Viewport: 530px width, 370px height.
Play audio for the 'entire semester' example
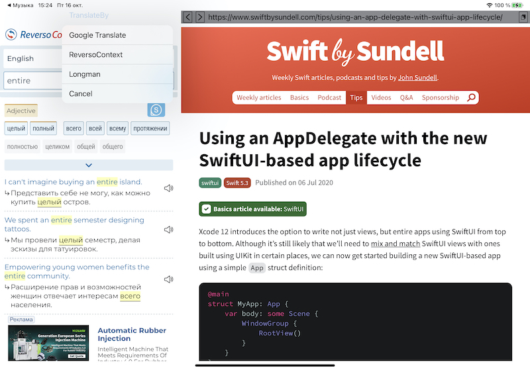pos(168,230)
